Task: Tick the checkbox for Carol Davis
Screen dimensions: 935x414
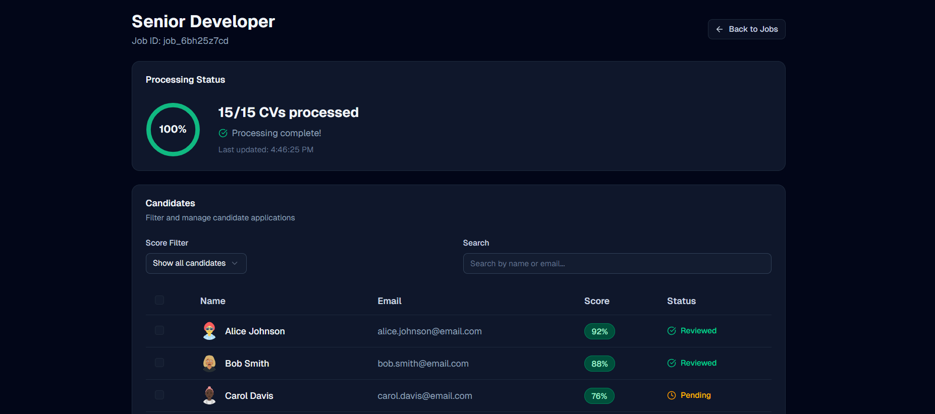Action: [159, 395]
